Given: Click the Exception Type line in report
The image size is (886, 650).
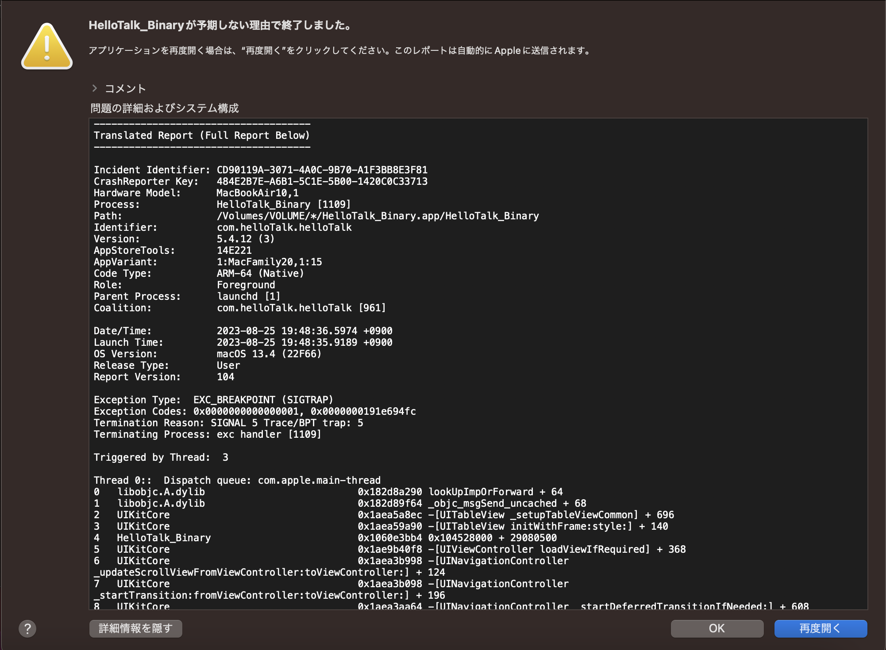Looking at the screenshot, I should (213, 400).
